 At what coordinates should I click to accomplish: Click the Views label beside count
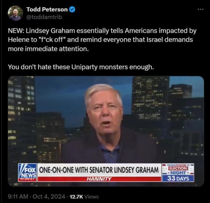coord(92,197)
